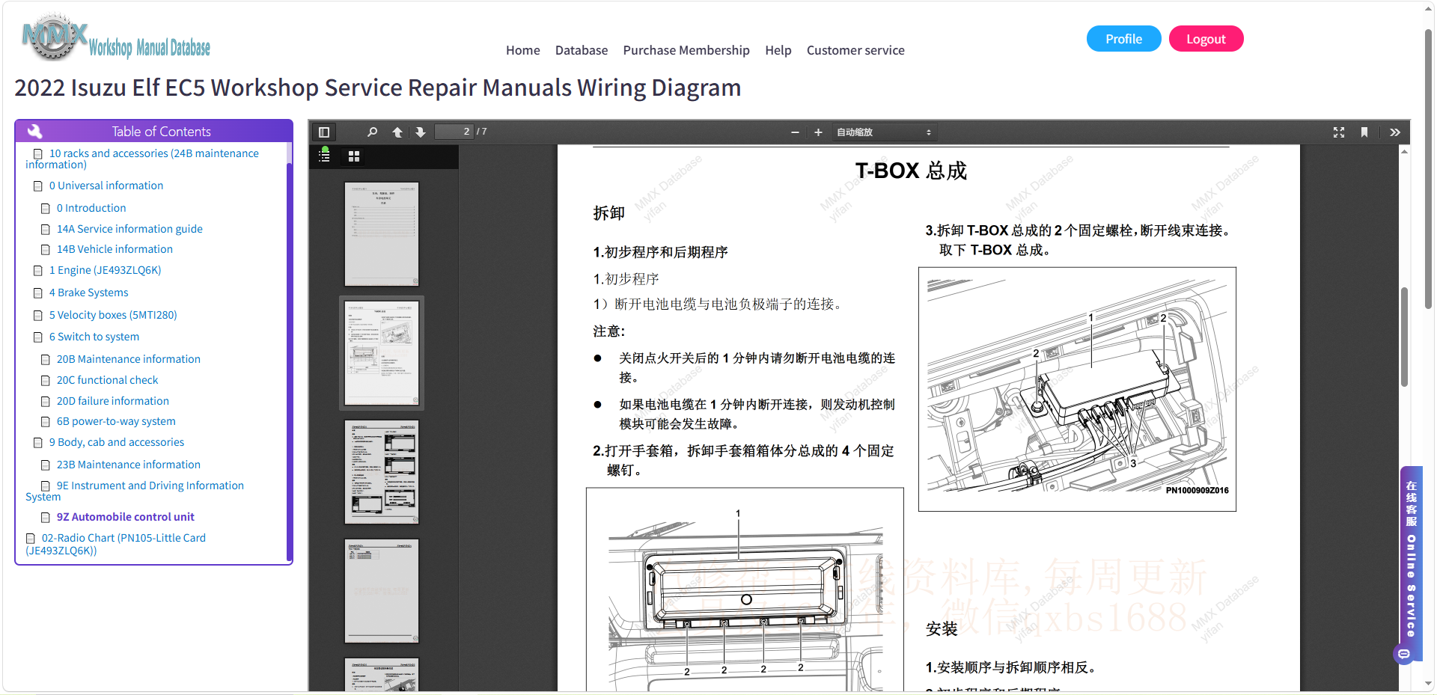Go to previous page with up arrow

tap(397, 132)
